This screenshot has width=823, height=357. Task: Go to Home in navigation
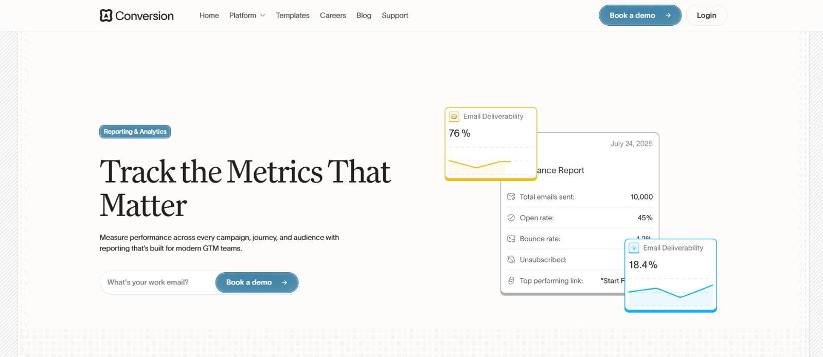click(x=209, y=15)
